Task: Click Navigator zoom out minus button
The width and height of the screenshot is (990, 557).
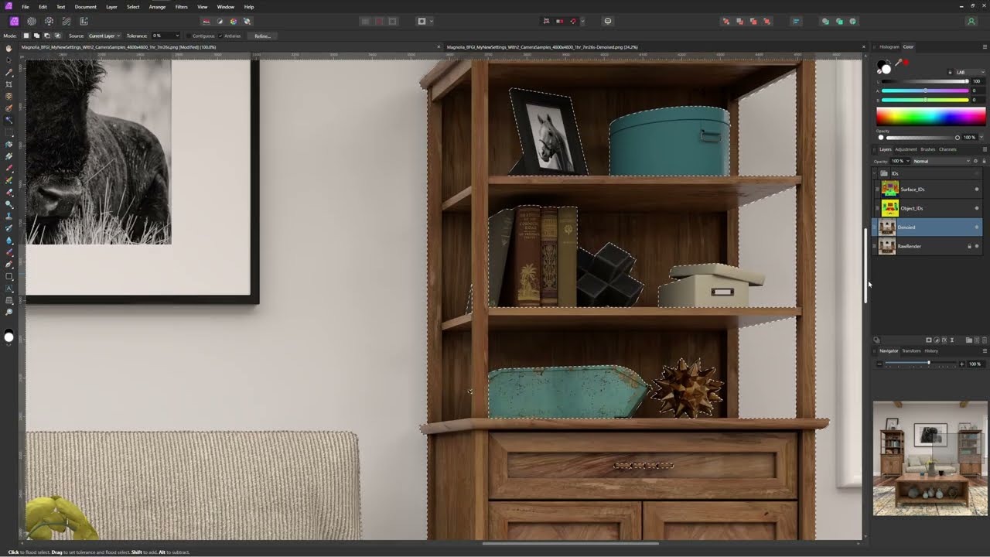Action: point(879,364)
